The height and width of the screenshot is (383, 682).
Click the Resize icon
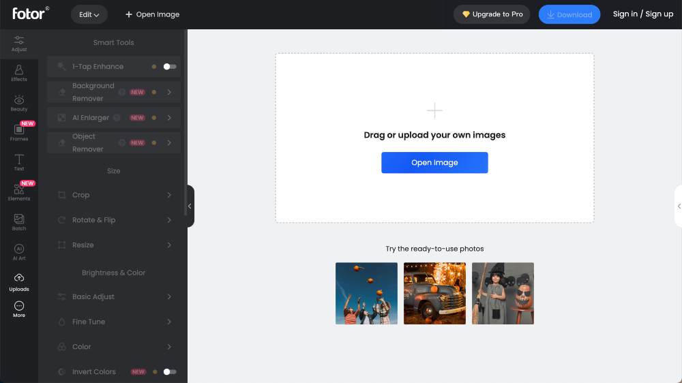tap(62, 245)
